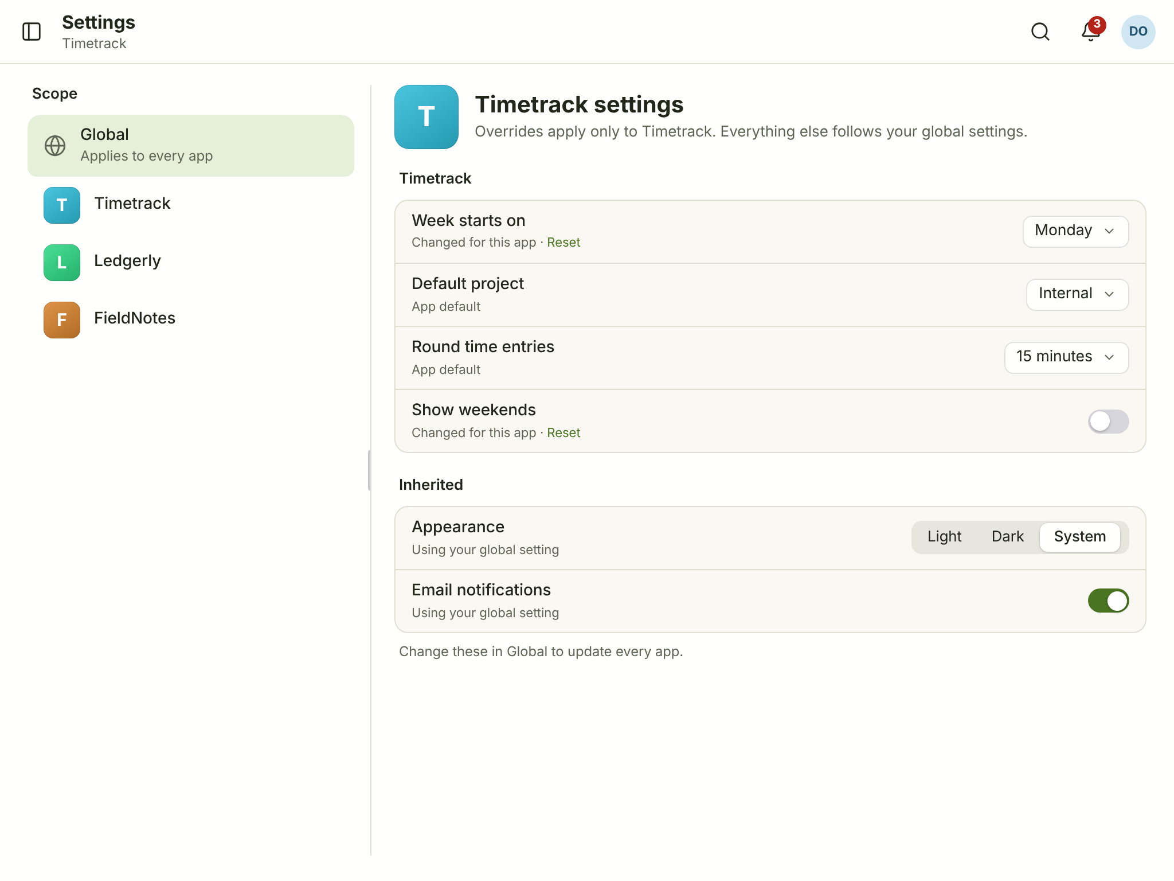This screenshot has height=881, width=1174.
Task: Click the large Timetrack header icon
Action: 426,117
